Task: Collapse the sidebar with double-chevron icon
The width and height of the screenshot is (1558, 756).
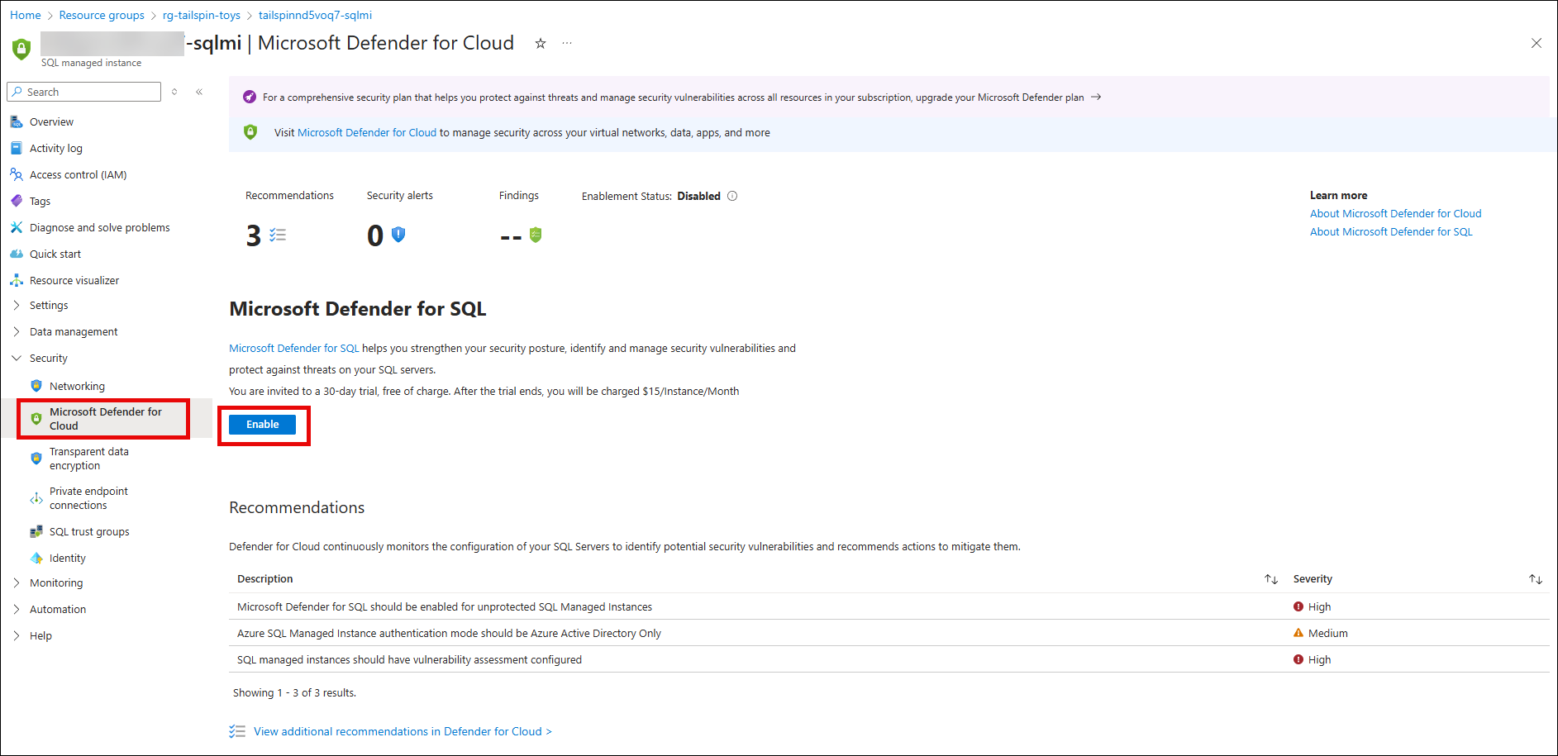Action: coord(199,92)
